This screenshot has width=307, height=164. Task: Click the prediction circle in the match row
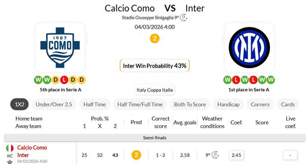click(x=136, y=155)
